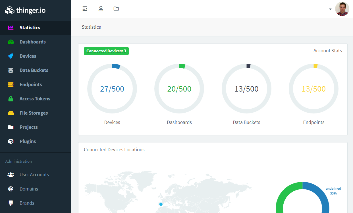Click the Connected Devices: 3 badge
The height and width of the screenshot is (213, 353).
point(106,51)
